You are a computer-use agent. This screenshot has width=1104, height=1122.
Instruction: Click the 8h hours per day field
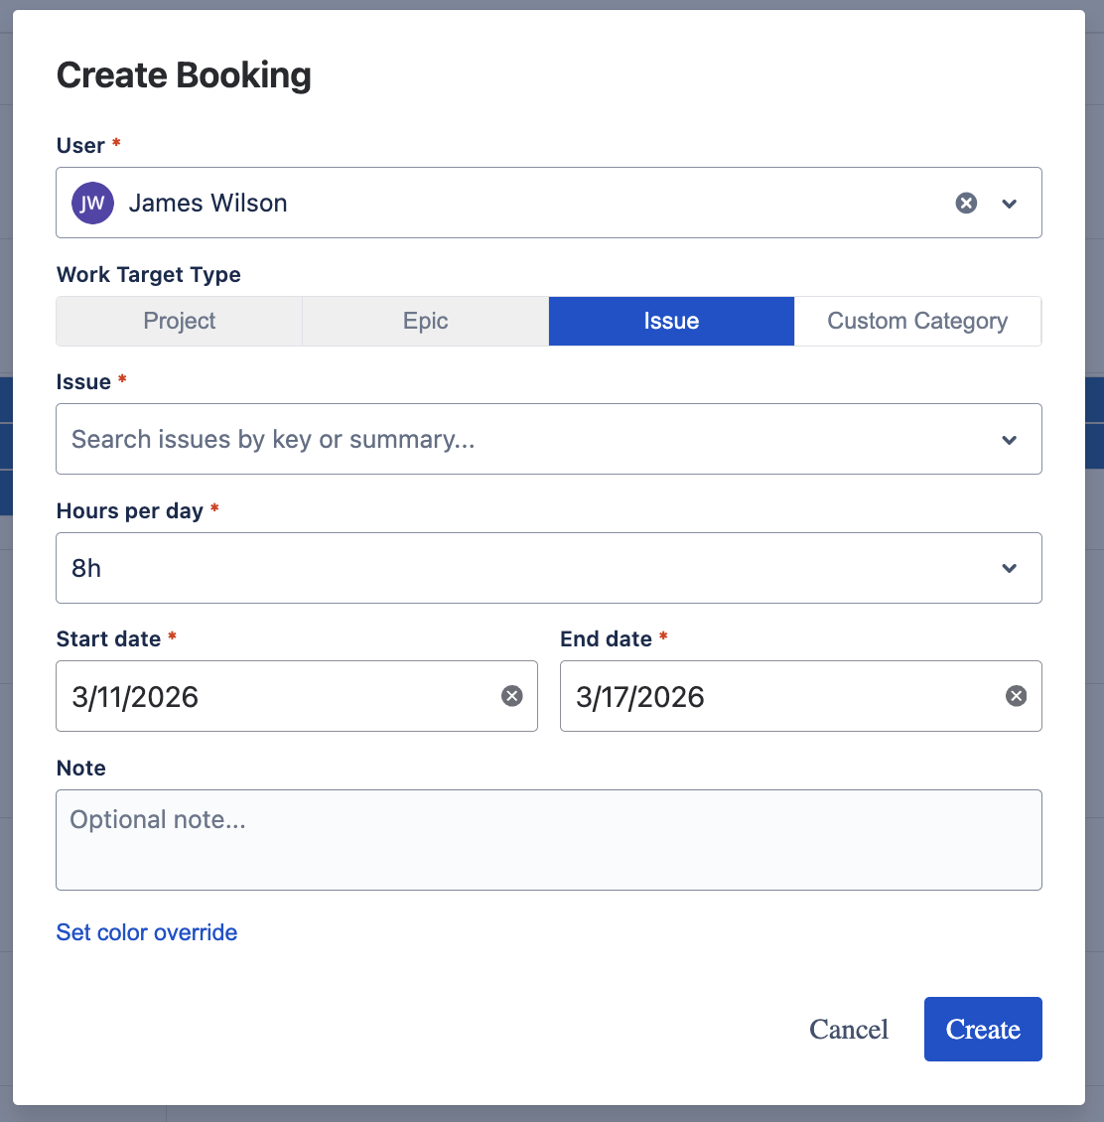tap(496, 568)
